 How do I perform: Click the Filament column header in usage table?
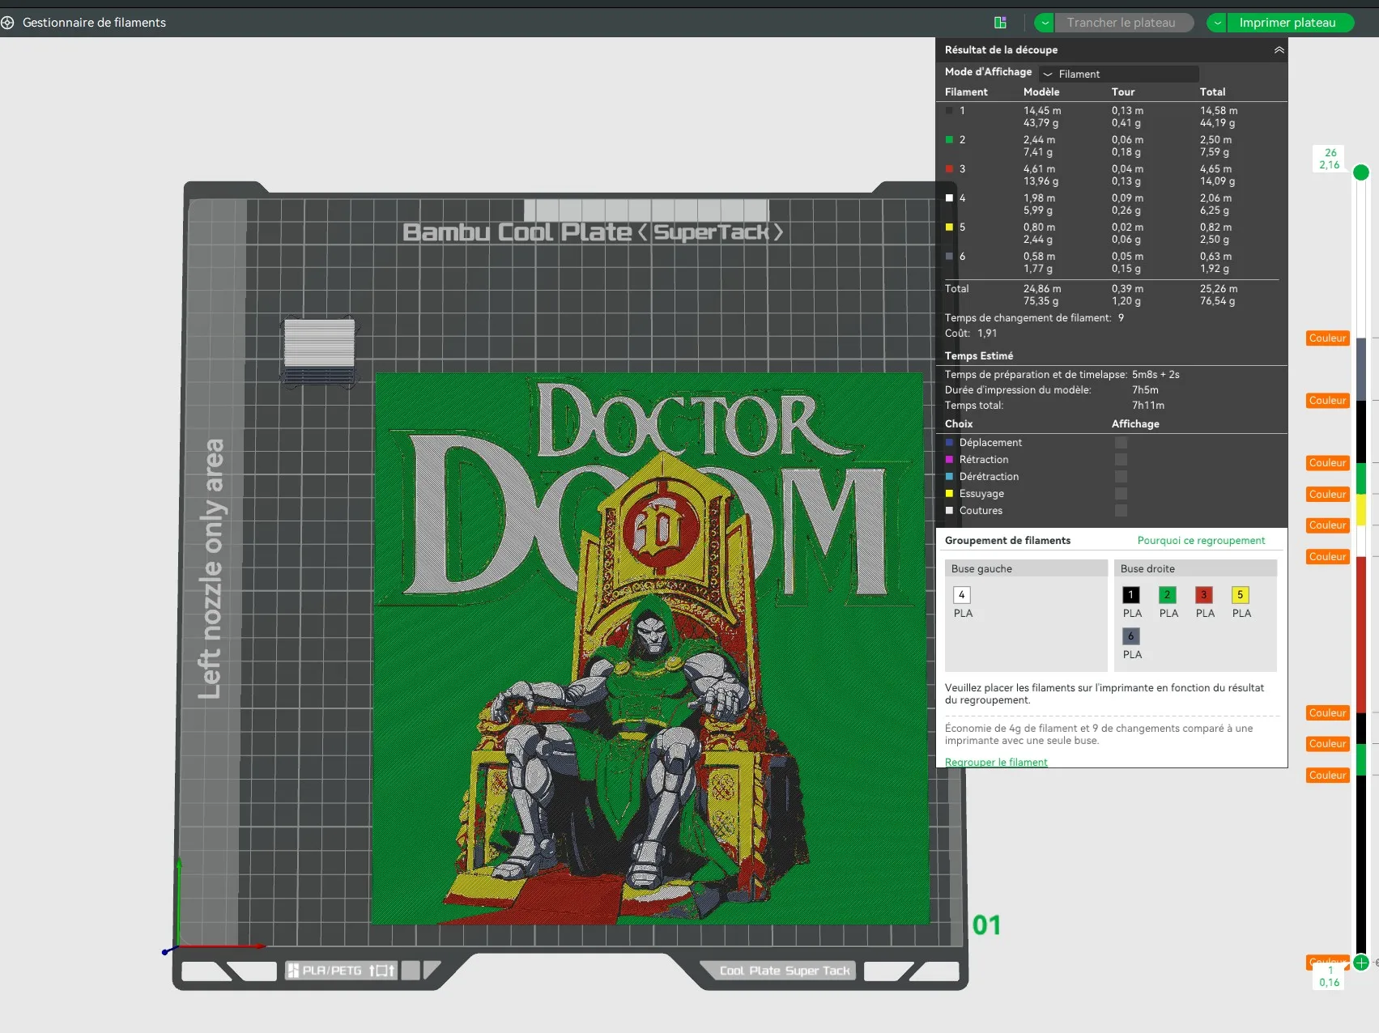pyautogui.click(x=966, y=92)
